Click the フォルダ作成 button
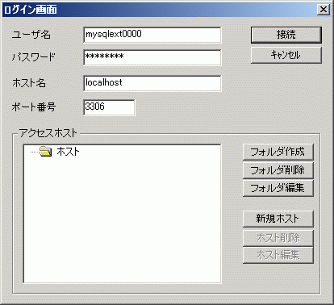The width and height of the screenshot is (334, 305). [x=278, y=152]
